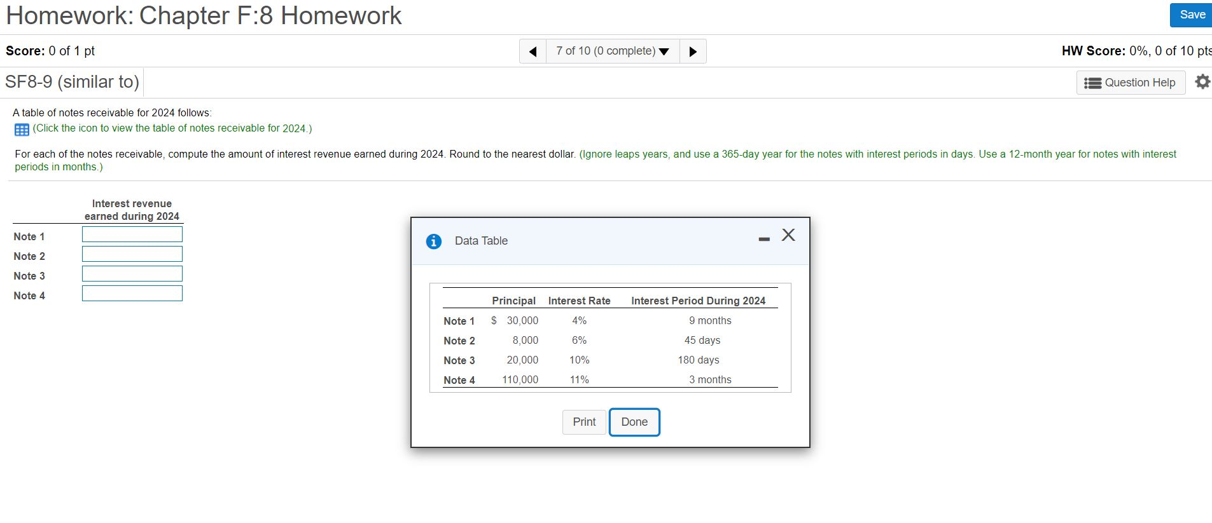1212x523 pixels.
Task: Click the Interest revenue earned during 2024 header
Action: (132, 210)
